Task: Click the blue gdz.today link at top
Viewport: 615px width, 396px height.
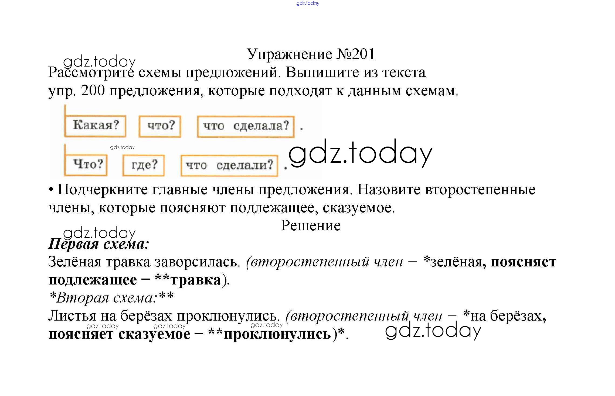Action: pos(308,3)
